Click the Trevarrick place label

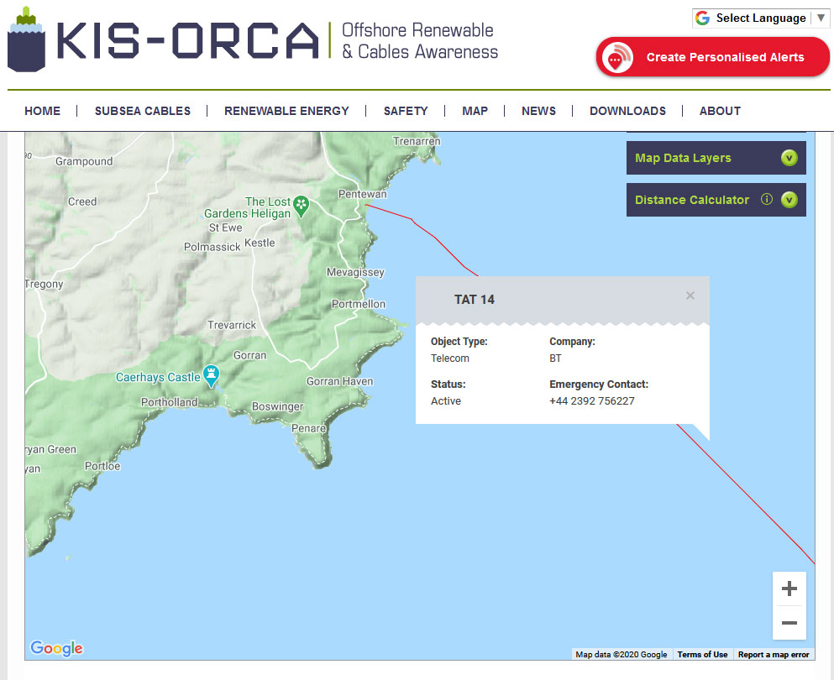coord(231,325)
